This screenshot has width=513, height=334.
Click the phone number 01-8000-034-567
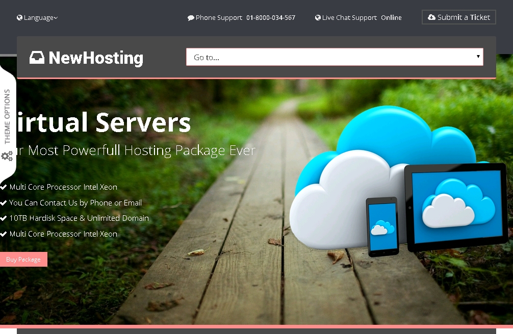(270, 18)
